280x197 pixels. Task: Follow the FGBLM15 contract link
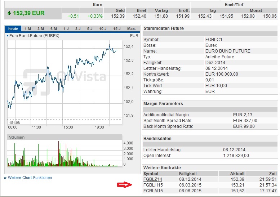point(153,191)
